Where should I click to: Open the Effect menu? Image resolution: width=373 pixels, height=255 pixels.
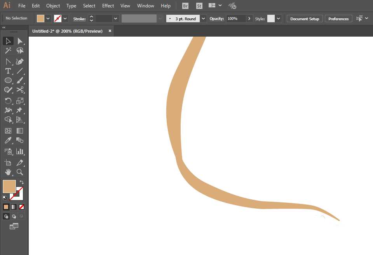point(108,6)
